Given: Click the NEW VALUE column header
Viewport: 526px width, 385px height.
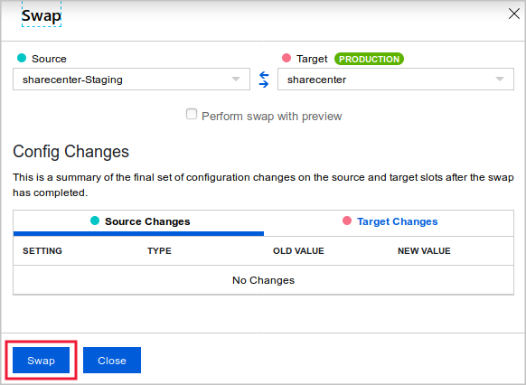Looking at the screenshot, I should click(424, 251).
